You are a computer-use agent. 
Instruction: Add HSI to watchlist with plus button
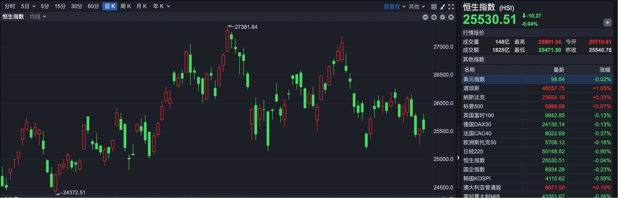[x=607, y=23]
